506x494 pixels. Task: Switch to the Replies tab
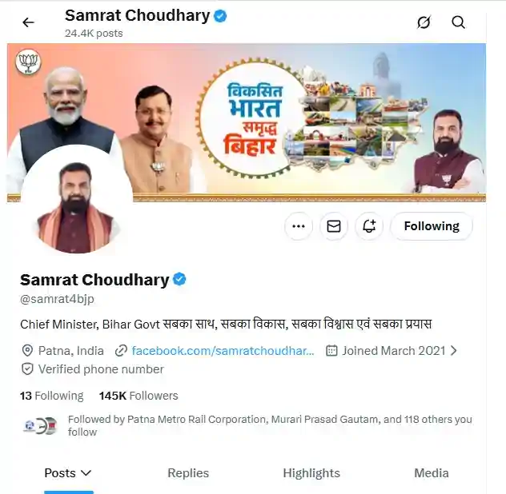tap(188, 473)
